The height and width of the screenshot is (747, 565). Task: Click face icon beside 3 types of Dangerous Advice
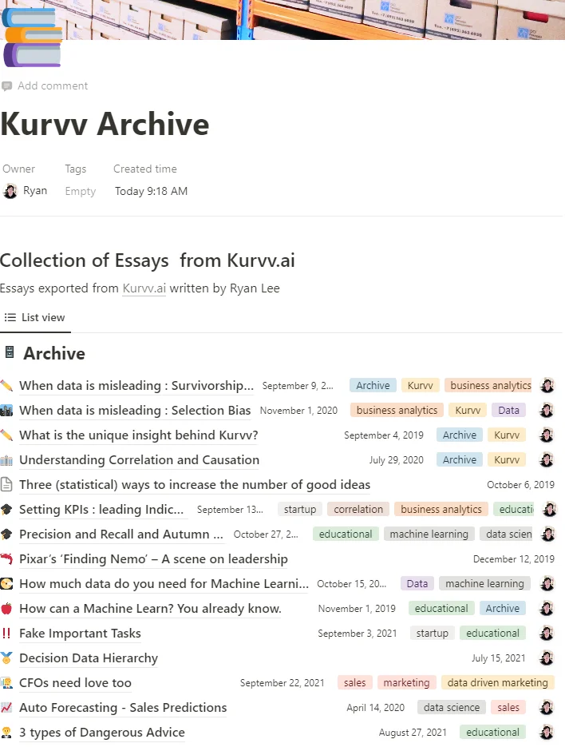(x=6, y=733)
